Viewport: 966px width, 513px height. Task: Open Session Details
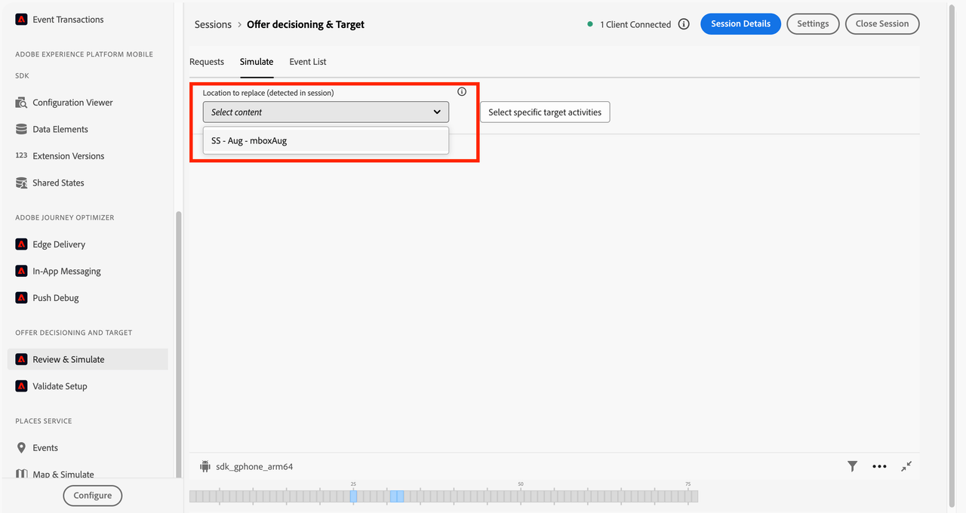pyautogui.click(x=740, y=23)
